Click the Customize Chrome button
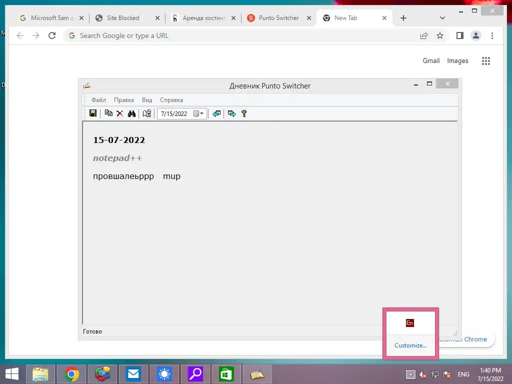The width and height of the screenshot is (512, 384). click(x=467, y=339)
